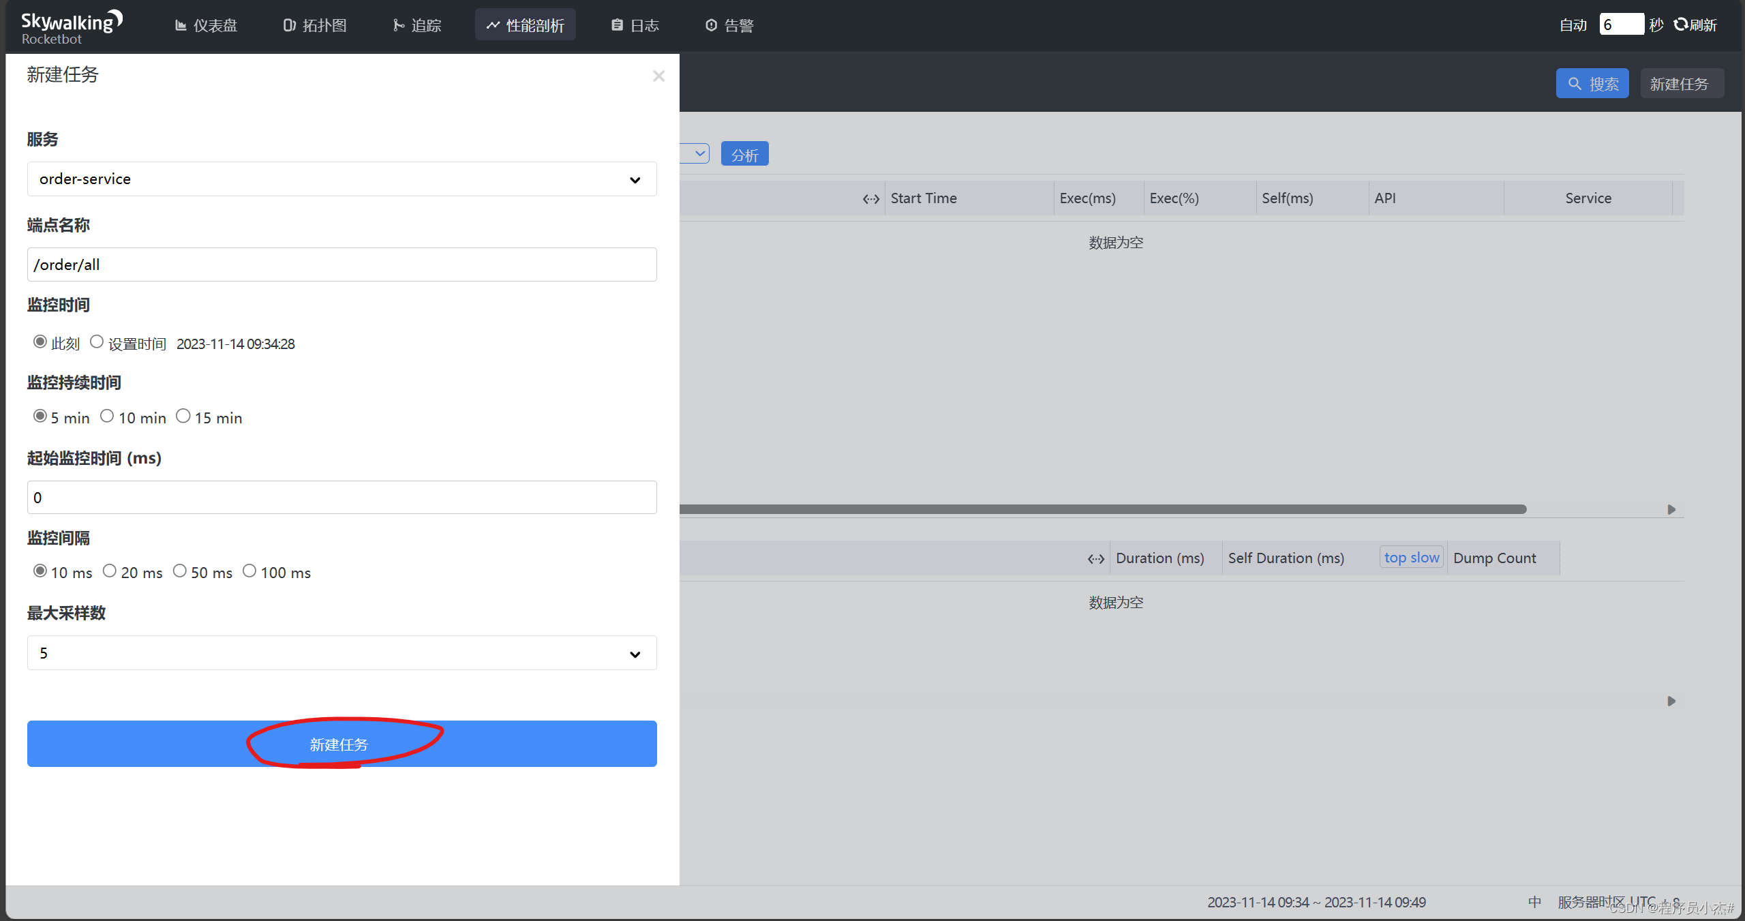Screen dimensions: 1745x921
Task: Open the 最大采样数 dropdown showing 5
Action: (342, 653)
